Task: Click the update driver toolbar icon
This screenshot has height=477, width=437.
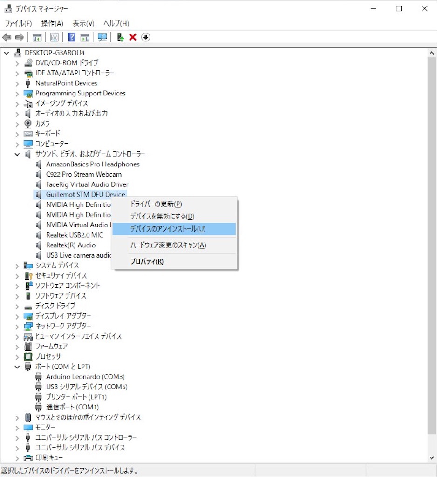Action: [x=120, y=37]
